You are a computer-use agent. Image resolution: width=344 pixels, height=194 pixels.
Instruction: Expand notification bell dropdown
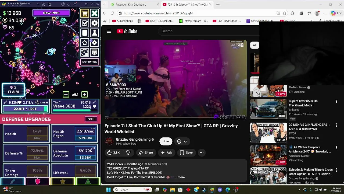coord(182,141)
